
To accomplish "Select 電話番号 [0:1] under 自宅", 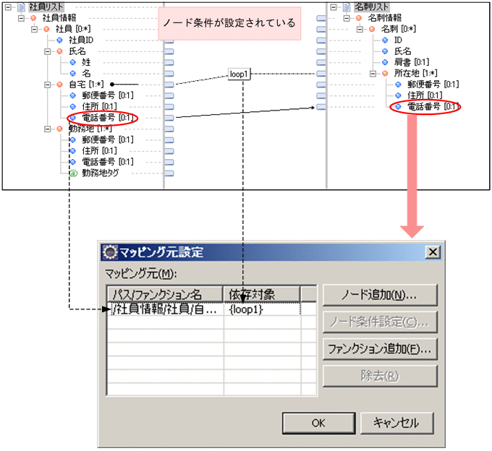I will [x=108, y=118].
